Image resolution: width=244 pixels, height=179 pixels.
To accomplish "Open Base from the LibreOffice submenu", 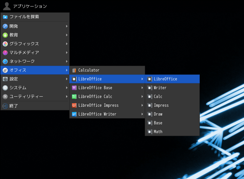I will [172, 123].
